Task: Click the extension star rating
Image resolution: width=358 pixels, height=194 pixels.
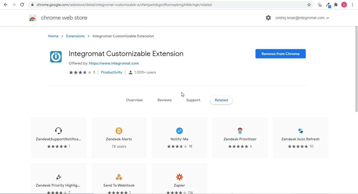Action: coord(80,72)
